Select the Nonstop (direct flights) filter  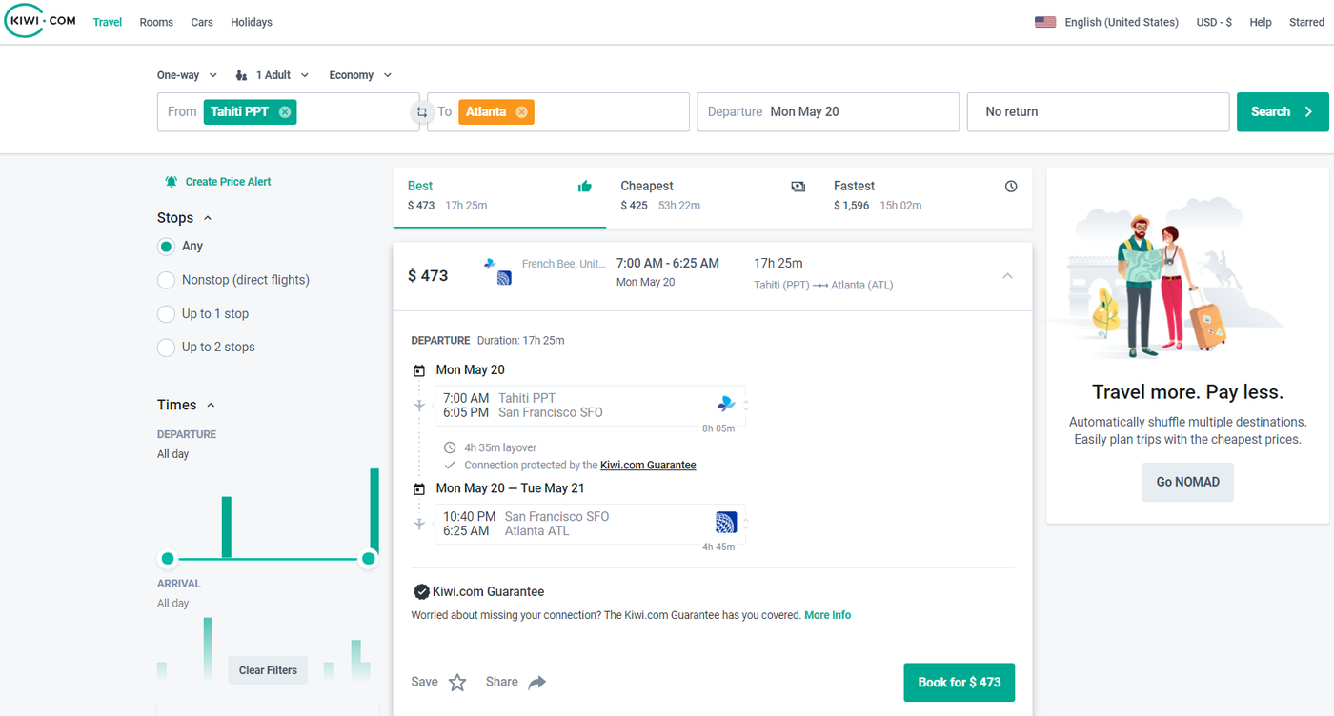[x=166, y=279]
